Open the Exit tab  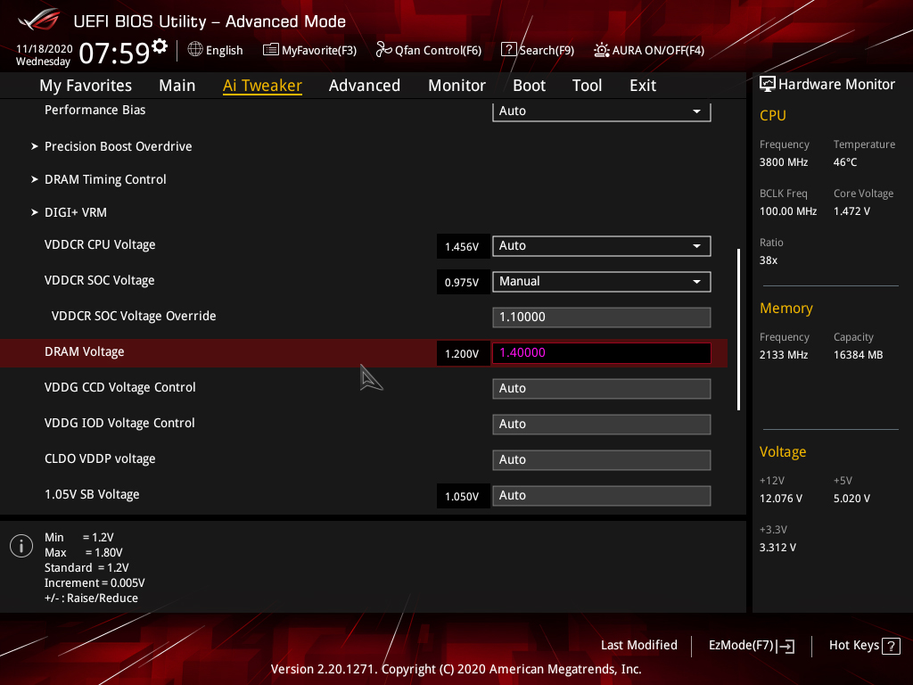643,86
